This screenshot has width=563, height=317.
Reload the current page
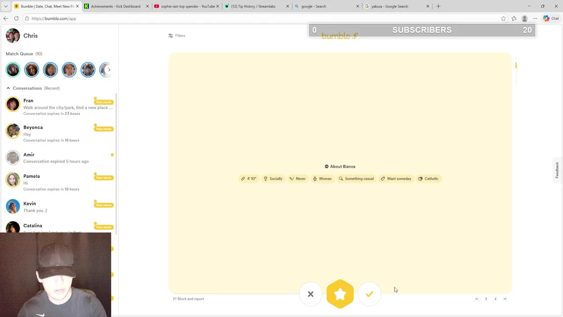point(16,18)
